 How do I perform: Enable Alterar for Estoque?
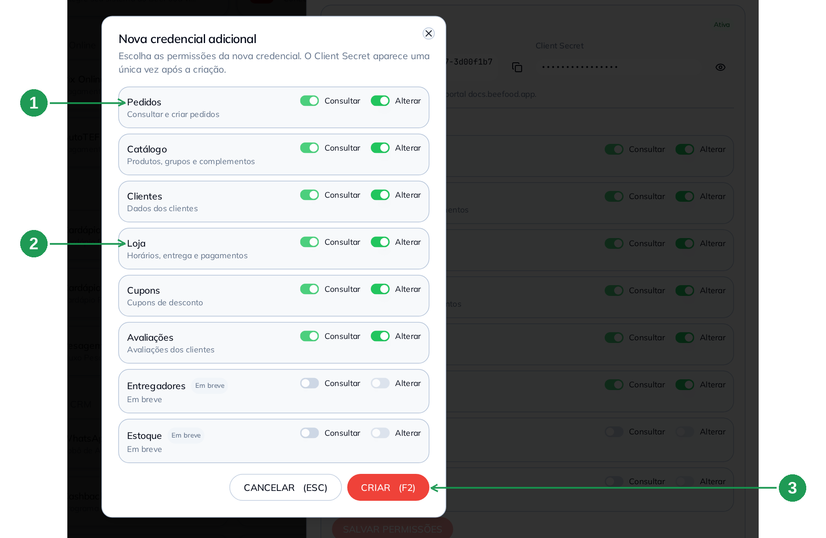380,433
